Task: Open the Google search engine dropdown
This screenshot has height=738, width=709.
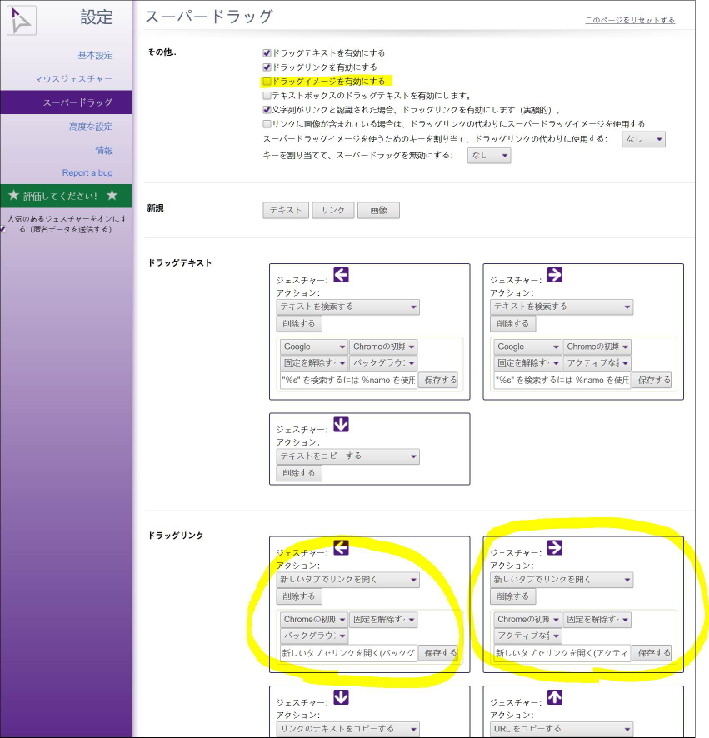Action: coord(313,347)
